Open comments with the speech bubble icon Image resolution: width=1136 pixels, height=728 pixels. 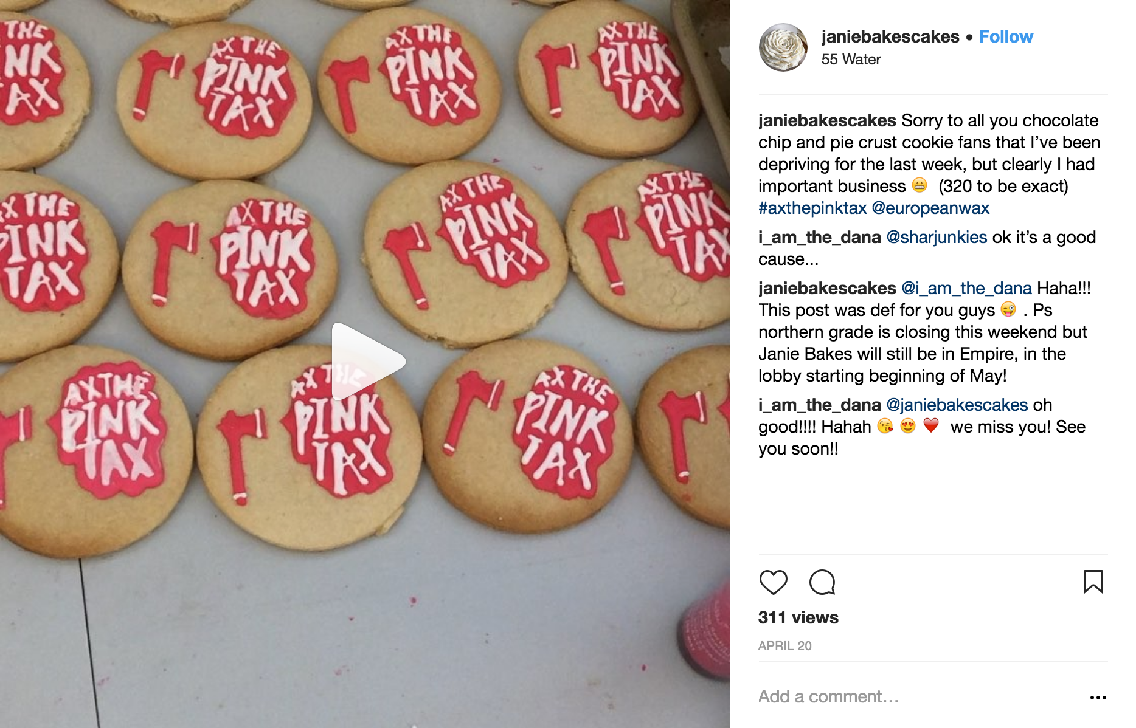pos(822,582)
